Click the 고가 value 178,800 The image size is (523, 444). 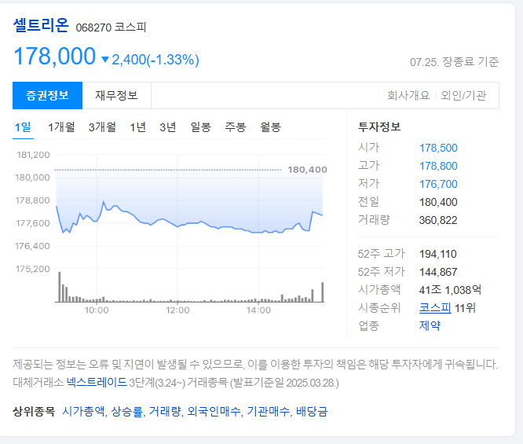coord(438,166)
